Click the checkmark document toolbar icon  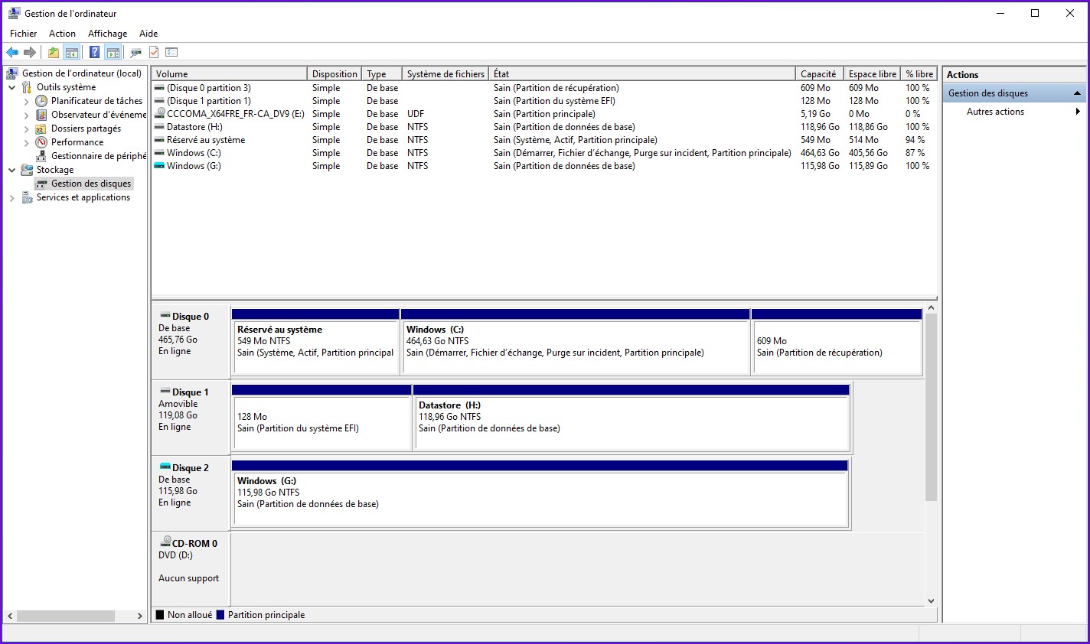pyautogui.click(x=155, y=52)
